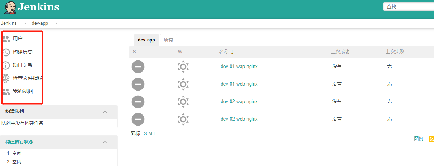The image size is (434, 166).
Task: Click the 查找 search field
Action: (x=408, y=6)
